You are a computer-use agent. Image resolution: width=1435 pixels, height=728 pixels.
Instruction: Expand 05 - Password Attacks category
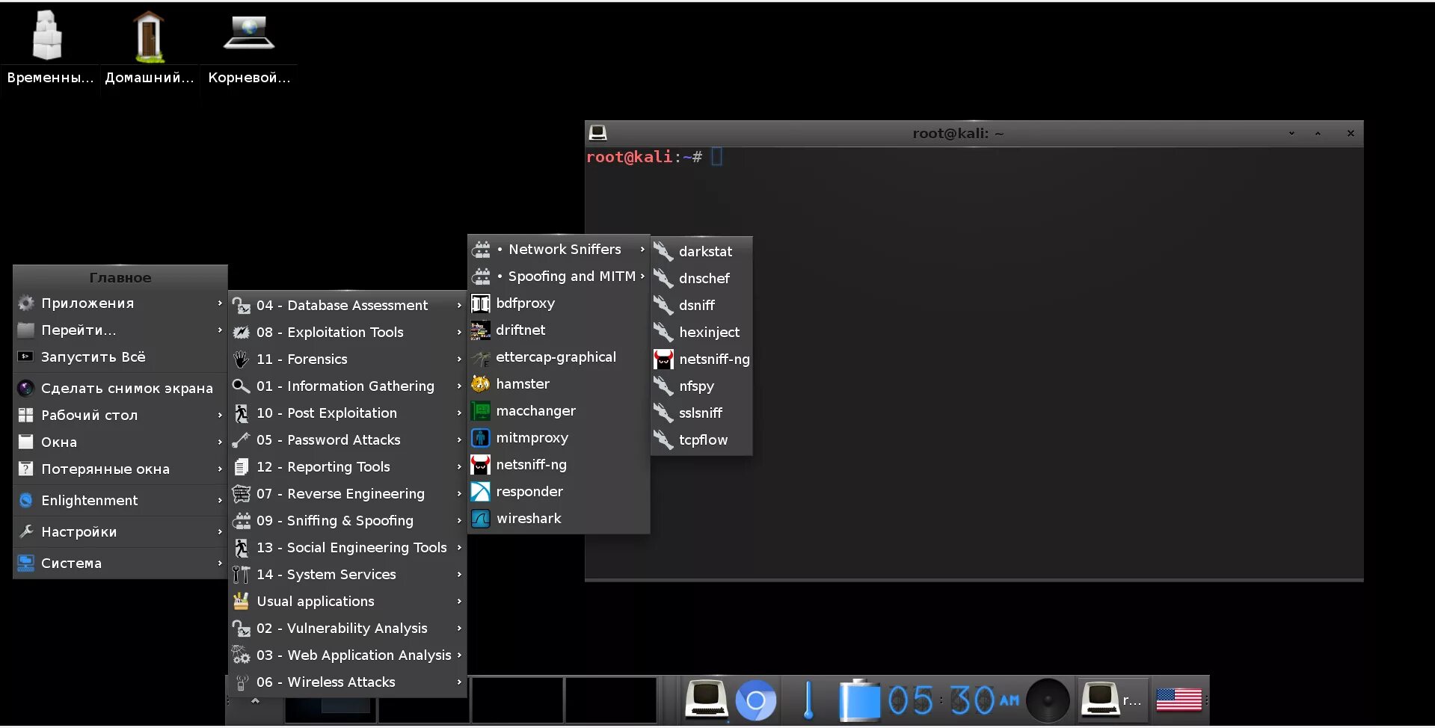[x=348, y=440]
